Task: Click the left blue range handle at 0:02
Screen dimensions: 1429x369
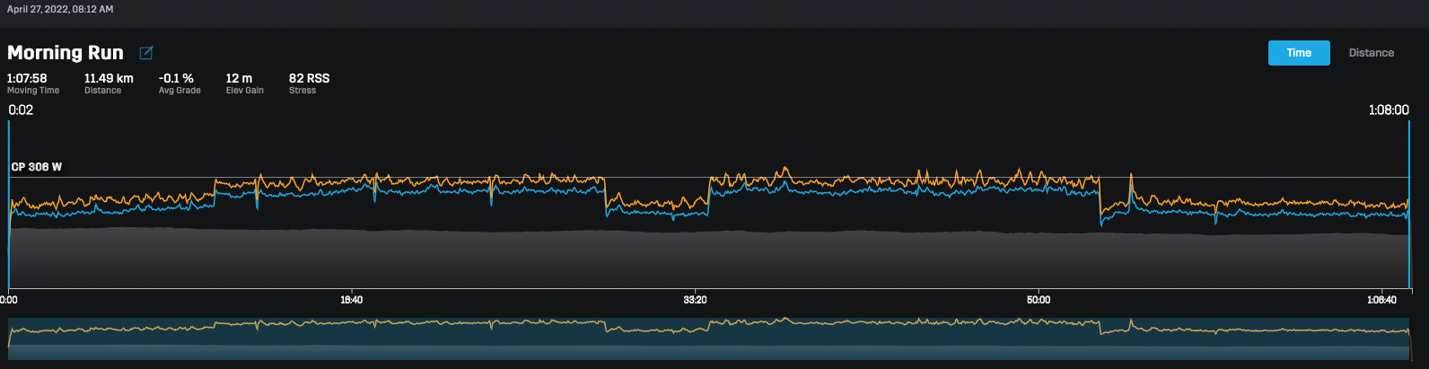Action: pyautogui.click(x=9, y=202)
